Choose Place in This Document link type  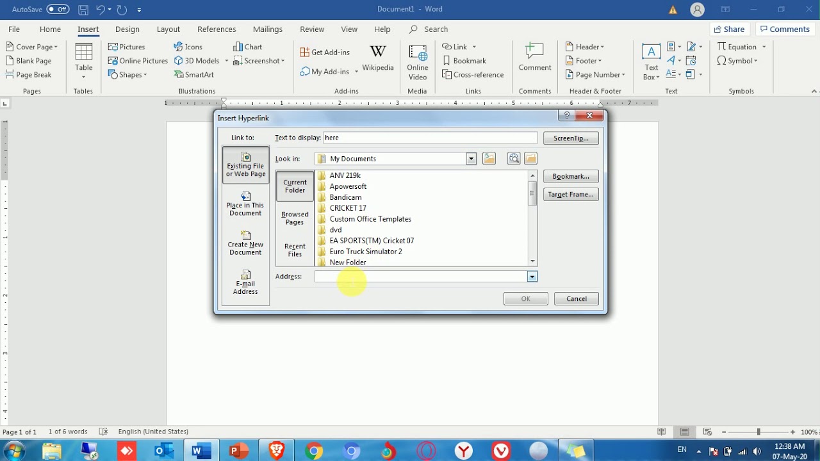245,204
